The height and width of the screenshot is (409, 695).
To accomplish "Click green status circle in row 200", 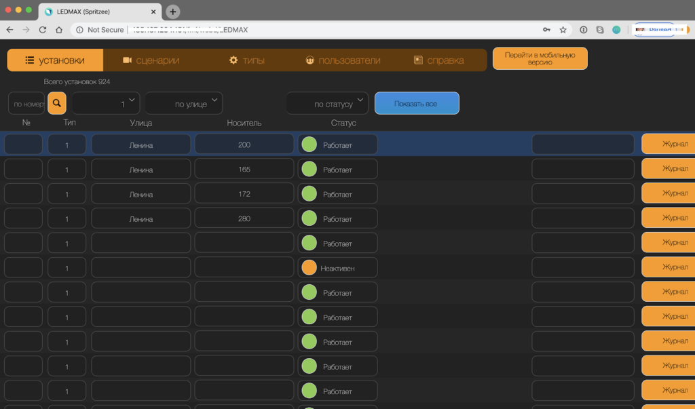I will coord(309,144).
